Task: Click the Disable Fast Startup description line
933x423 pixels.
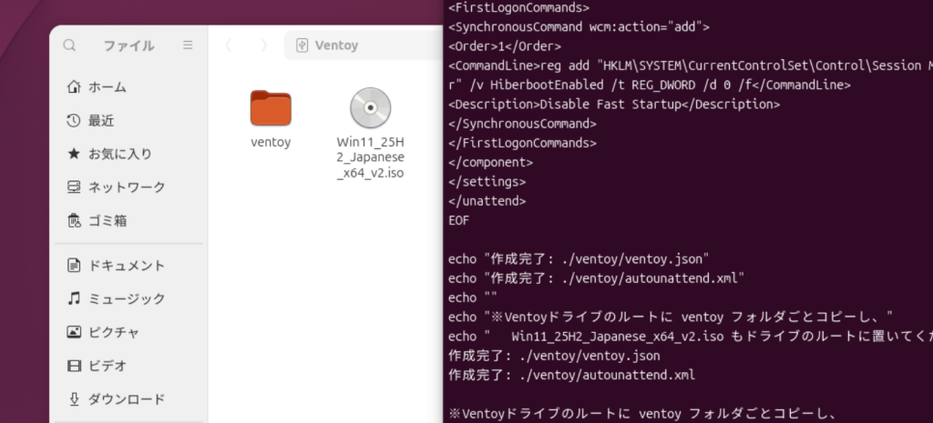Action: pos(613,104)
